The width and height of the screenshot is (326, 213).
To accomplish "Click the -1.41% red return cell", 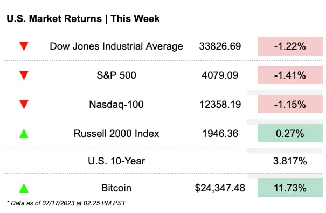I will [290, 75].
